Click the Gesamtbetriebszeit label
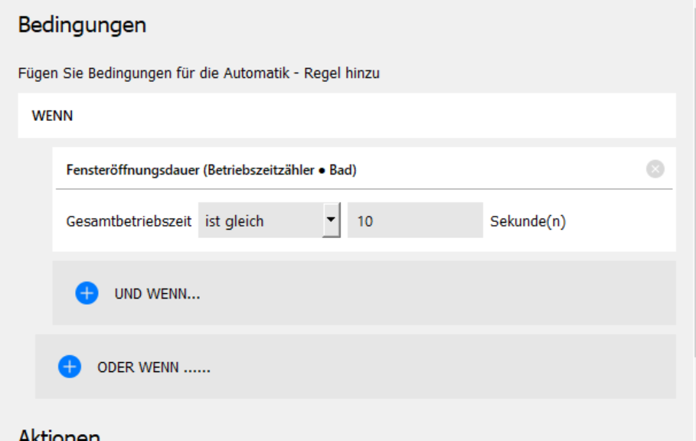This screenshot has width=696, height=441. [x=129, y=221]
